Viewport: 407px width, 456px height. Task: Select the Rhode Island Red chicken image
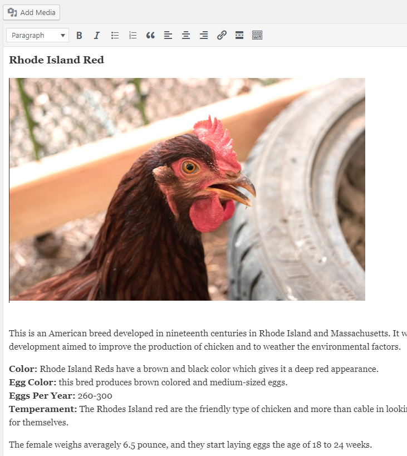(187, 189)
